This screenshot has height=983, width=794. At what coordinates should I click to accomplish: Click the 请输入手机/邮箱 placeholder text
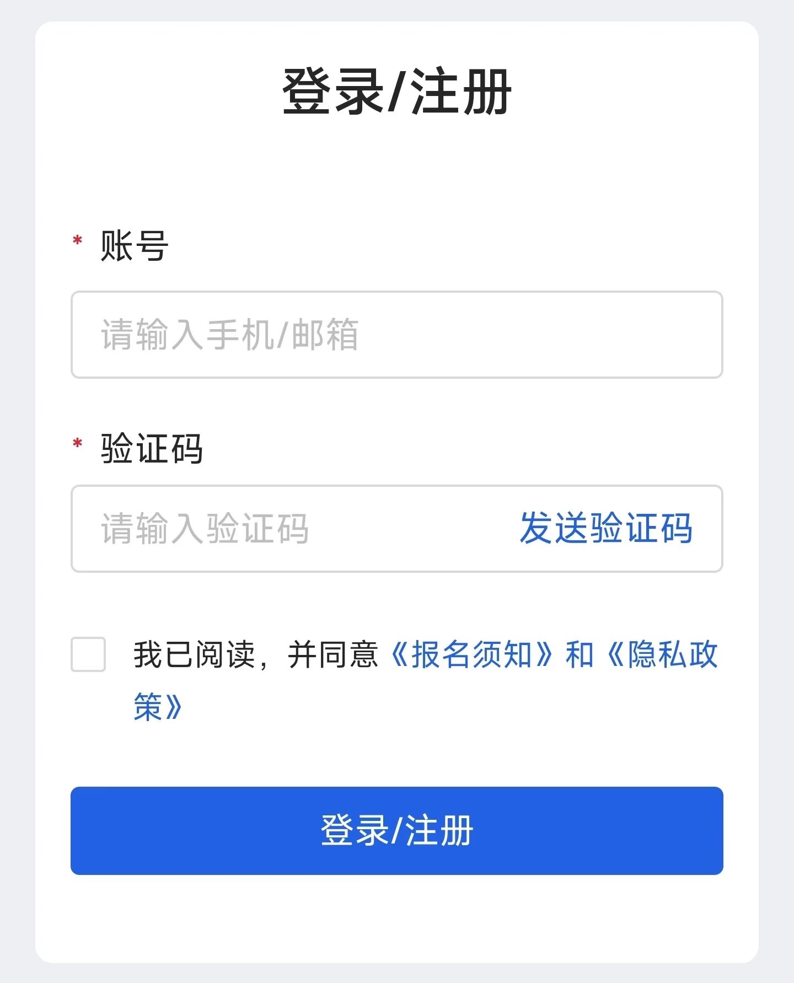click(x=229, y=335)
